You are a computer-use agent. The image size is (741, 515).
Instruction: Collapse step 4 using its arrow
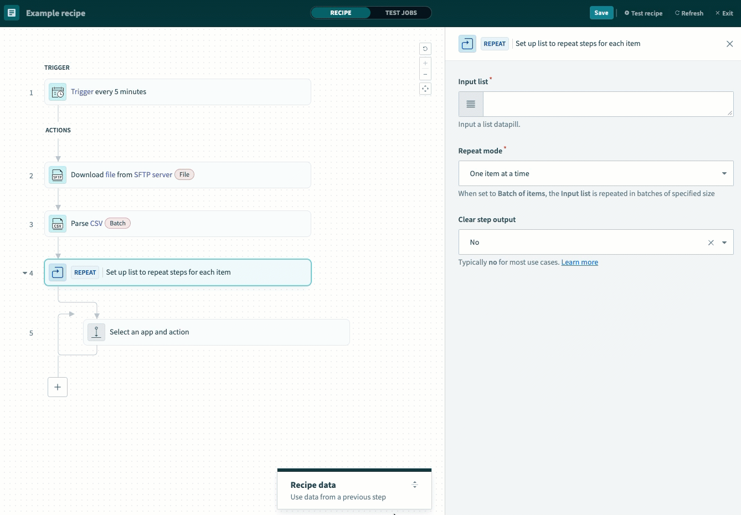pyautogui.click(x=25, y=273)
